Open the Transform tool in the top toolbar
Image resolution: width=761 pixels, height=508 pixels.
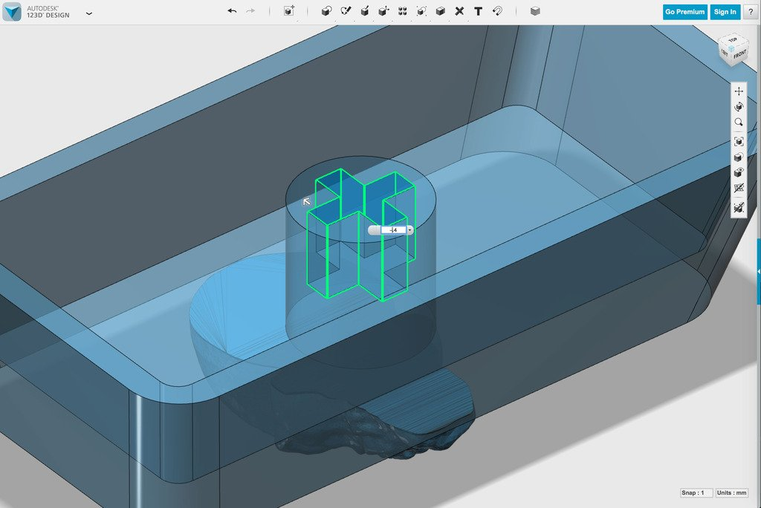(x=289, y=10)
